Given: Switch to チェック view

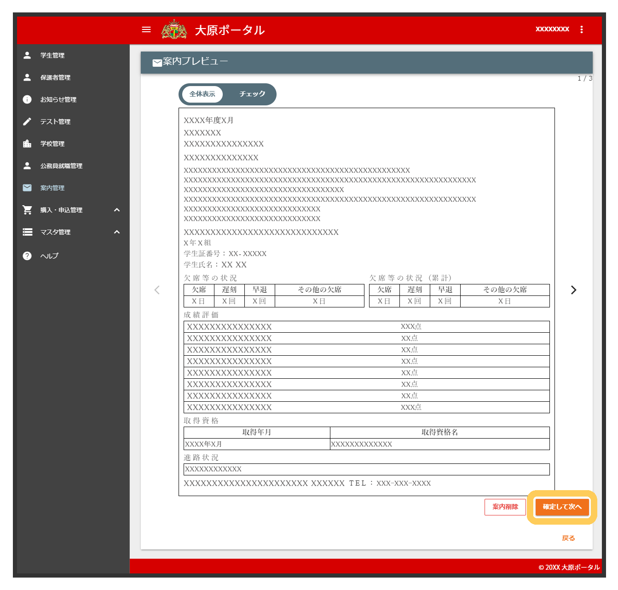Looking at the screenshot, I should coord(252,94).
